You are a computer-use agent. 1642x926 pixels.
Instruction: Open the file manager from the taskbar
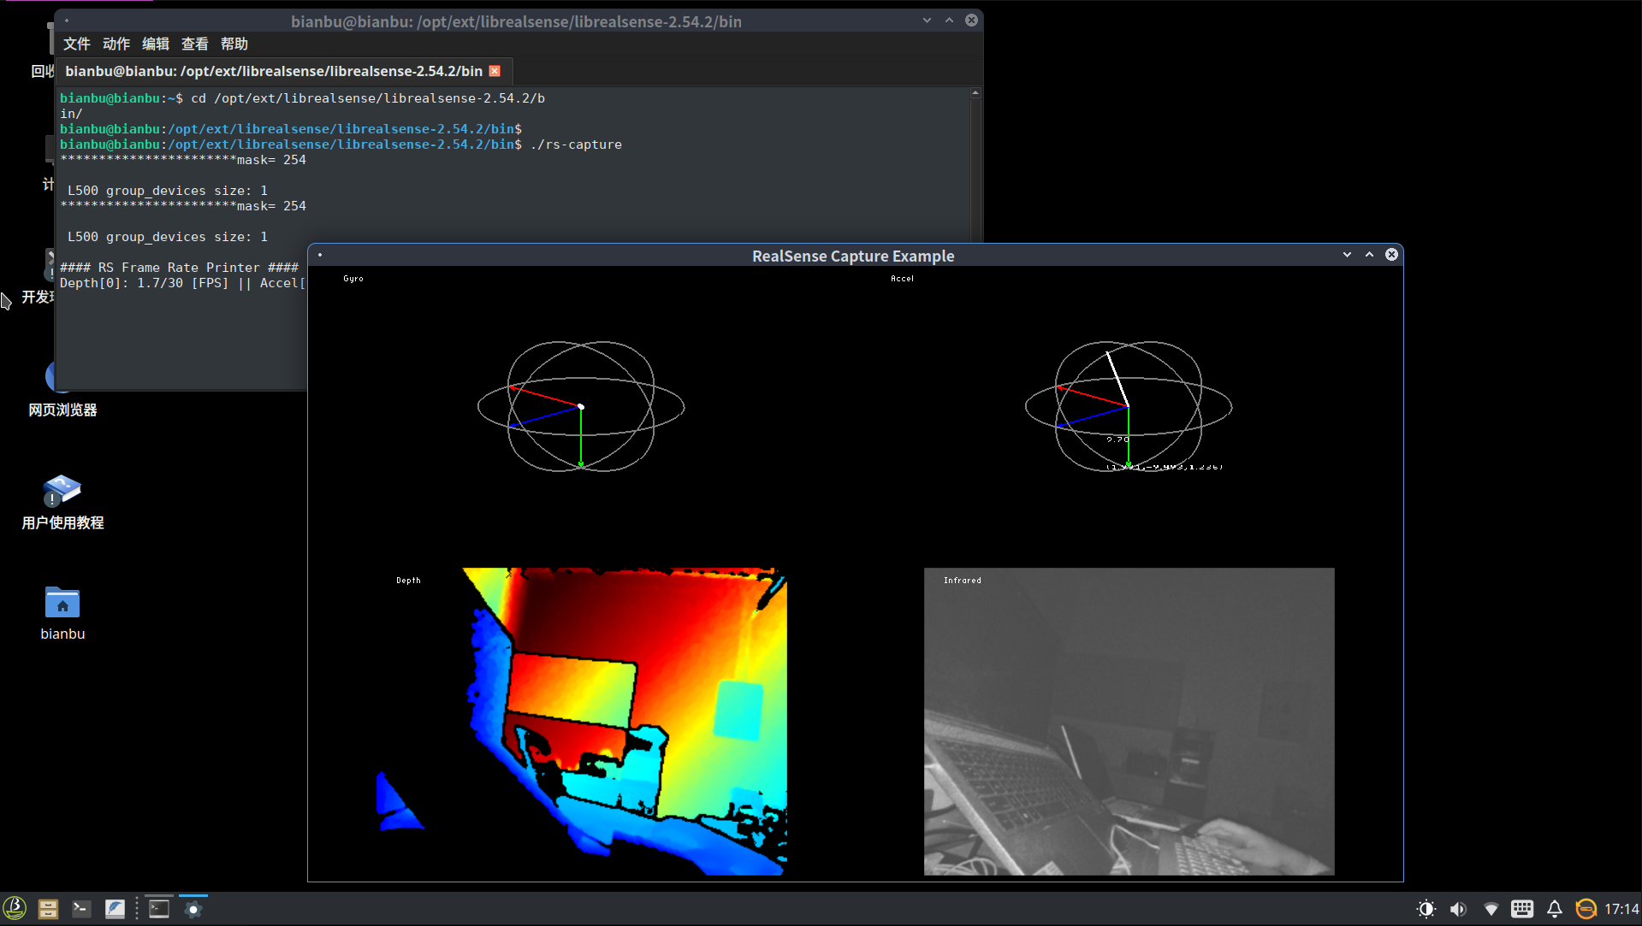[x=48, y=909]
